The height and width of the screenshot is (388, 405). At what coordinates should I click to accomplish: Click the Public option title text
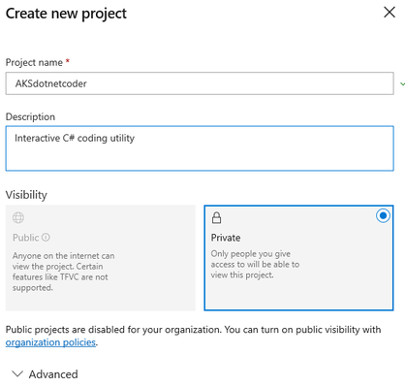pyautogui.click(x=26, y=238)
